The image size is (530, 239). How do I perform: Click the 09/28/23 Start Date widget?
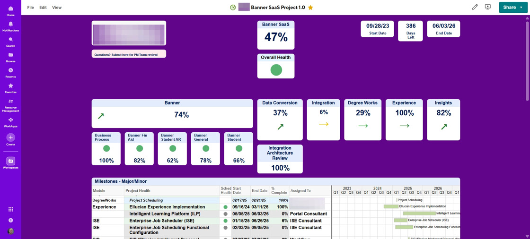[378, 29]
